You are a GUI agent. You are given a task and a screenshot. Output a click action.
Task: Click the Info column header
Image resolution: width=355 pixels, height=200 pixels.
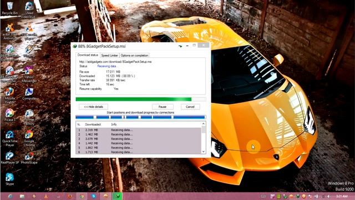(114, 124)
